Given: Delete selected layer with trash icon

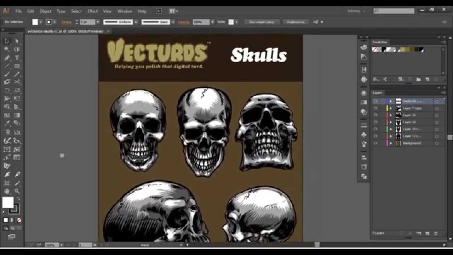Looking at the screenshot, I should pos(436,233).
